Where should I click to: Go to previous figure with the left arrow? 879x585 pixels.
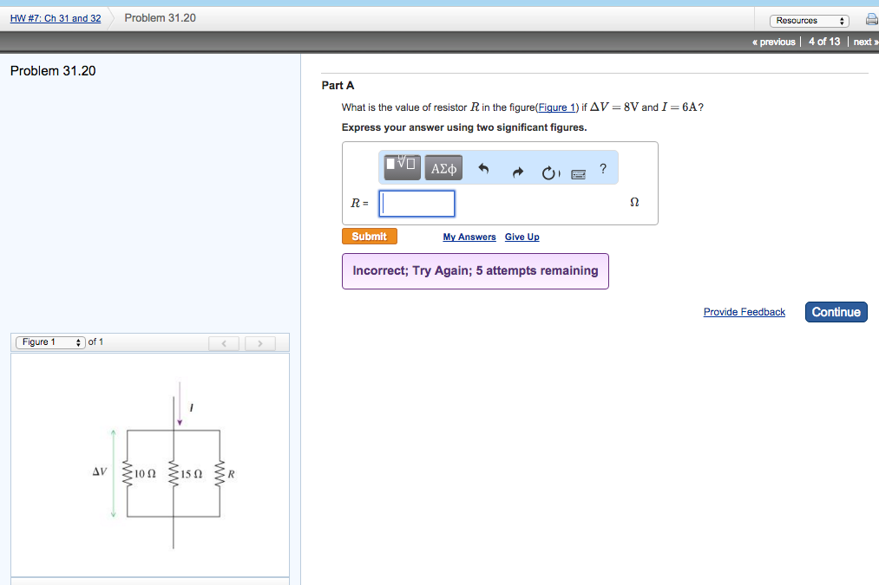coord(224,343)
